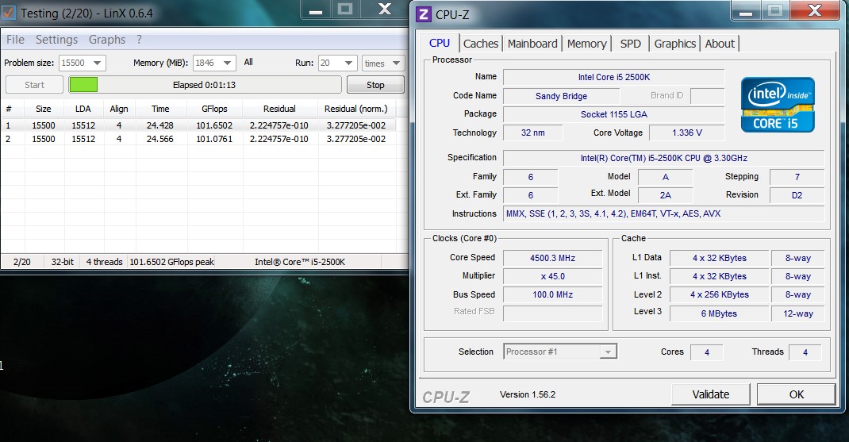Click the Size column header
Image resolution: width=849 pixels, height=442 pixels.
[x=44, y=109]
